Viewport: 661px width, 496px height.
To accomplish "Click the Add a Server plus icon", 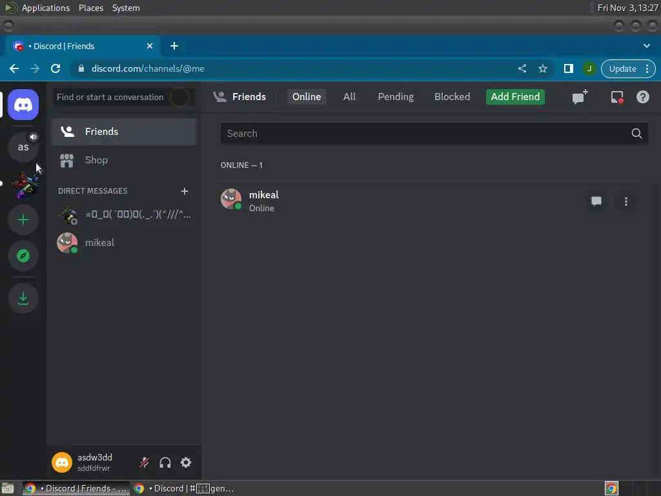I will tap(23, 220).
